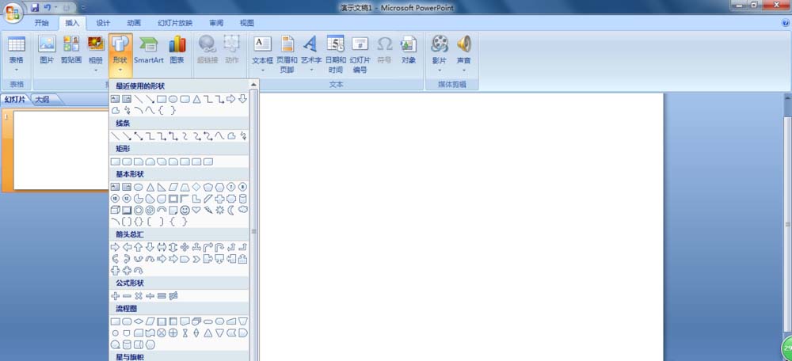Insert date and time (日期和时间)
This screenshot has width=792, height=361.
click(335, 55)
